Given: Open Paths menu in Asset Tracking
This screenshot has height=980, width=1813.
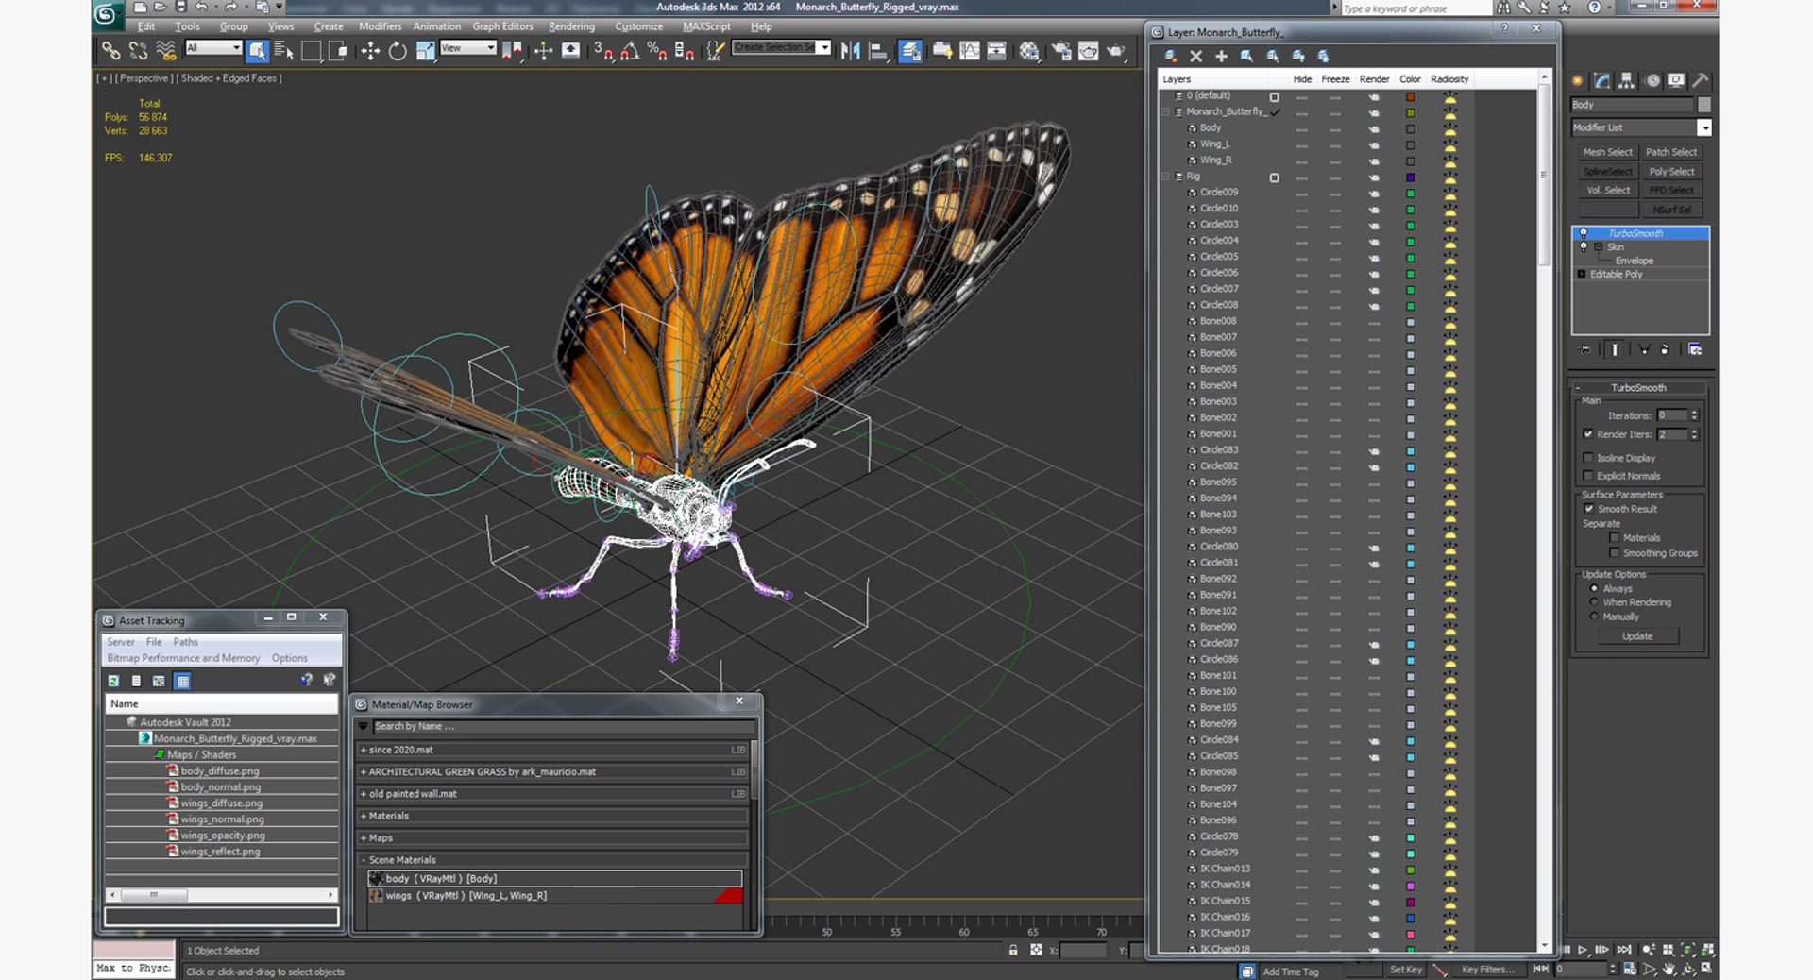Looking at the screenshot, I should pyautogui.click(x=185, y=642).
